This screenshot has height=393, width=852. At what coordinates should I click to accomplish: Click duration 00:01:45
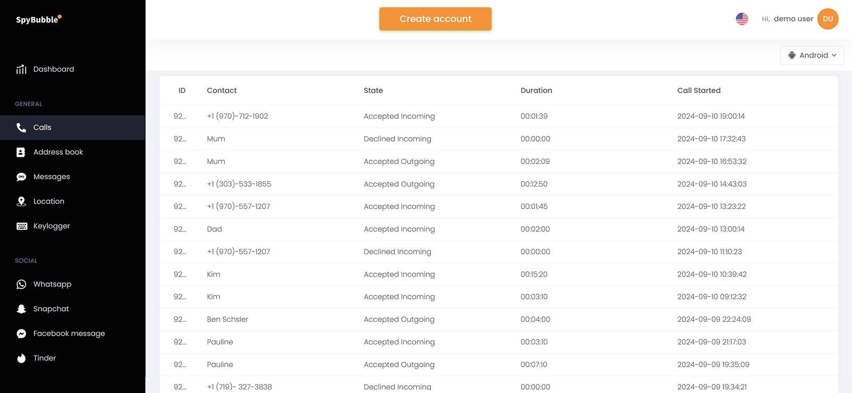pyautogui.click(x=534, y=207)
